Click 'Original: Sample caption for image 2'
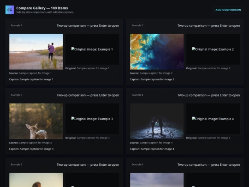 208,68
